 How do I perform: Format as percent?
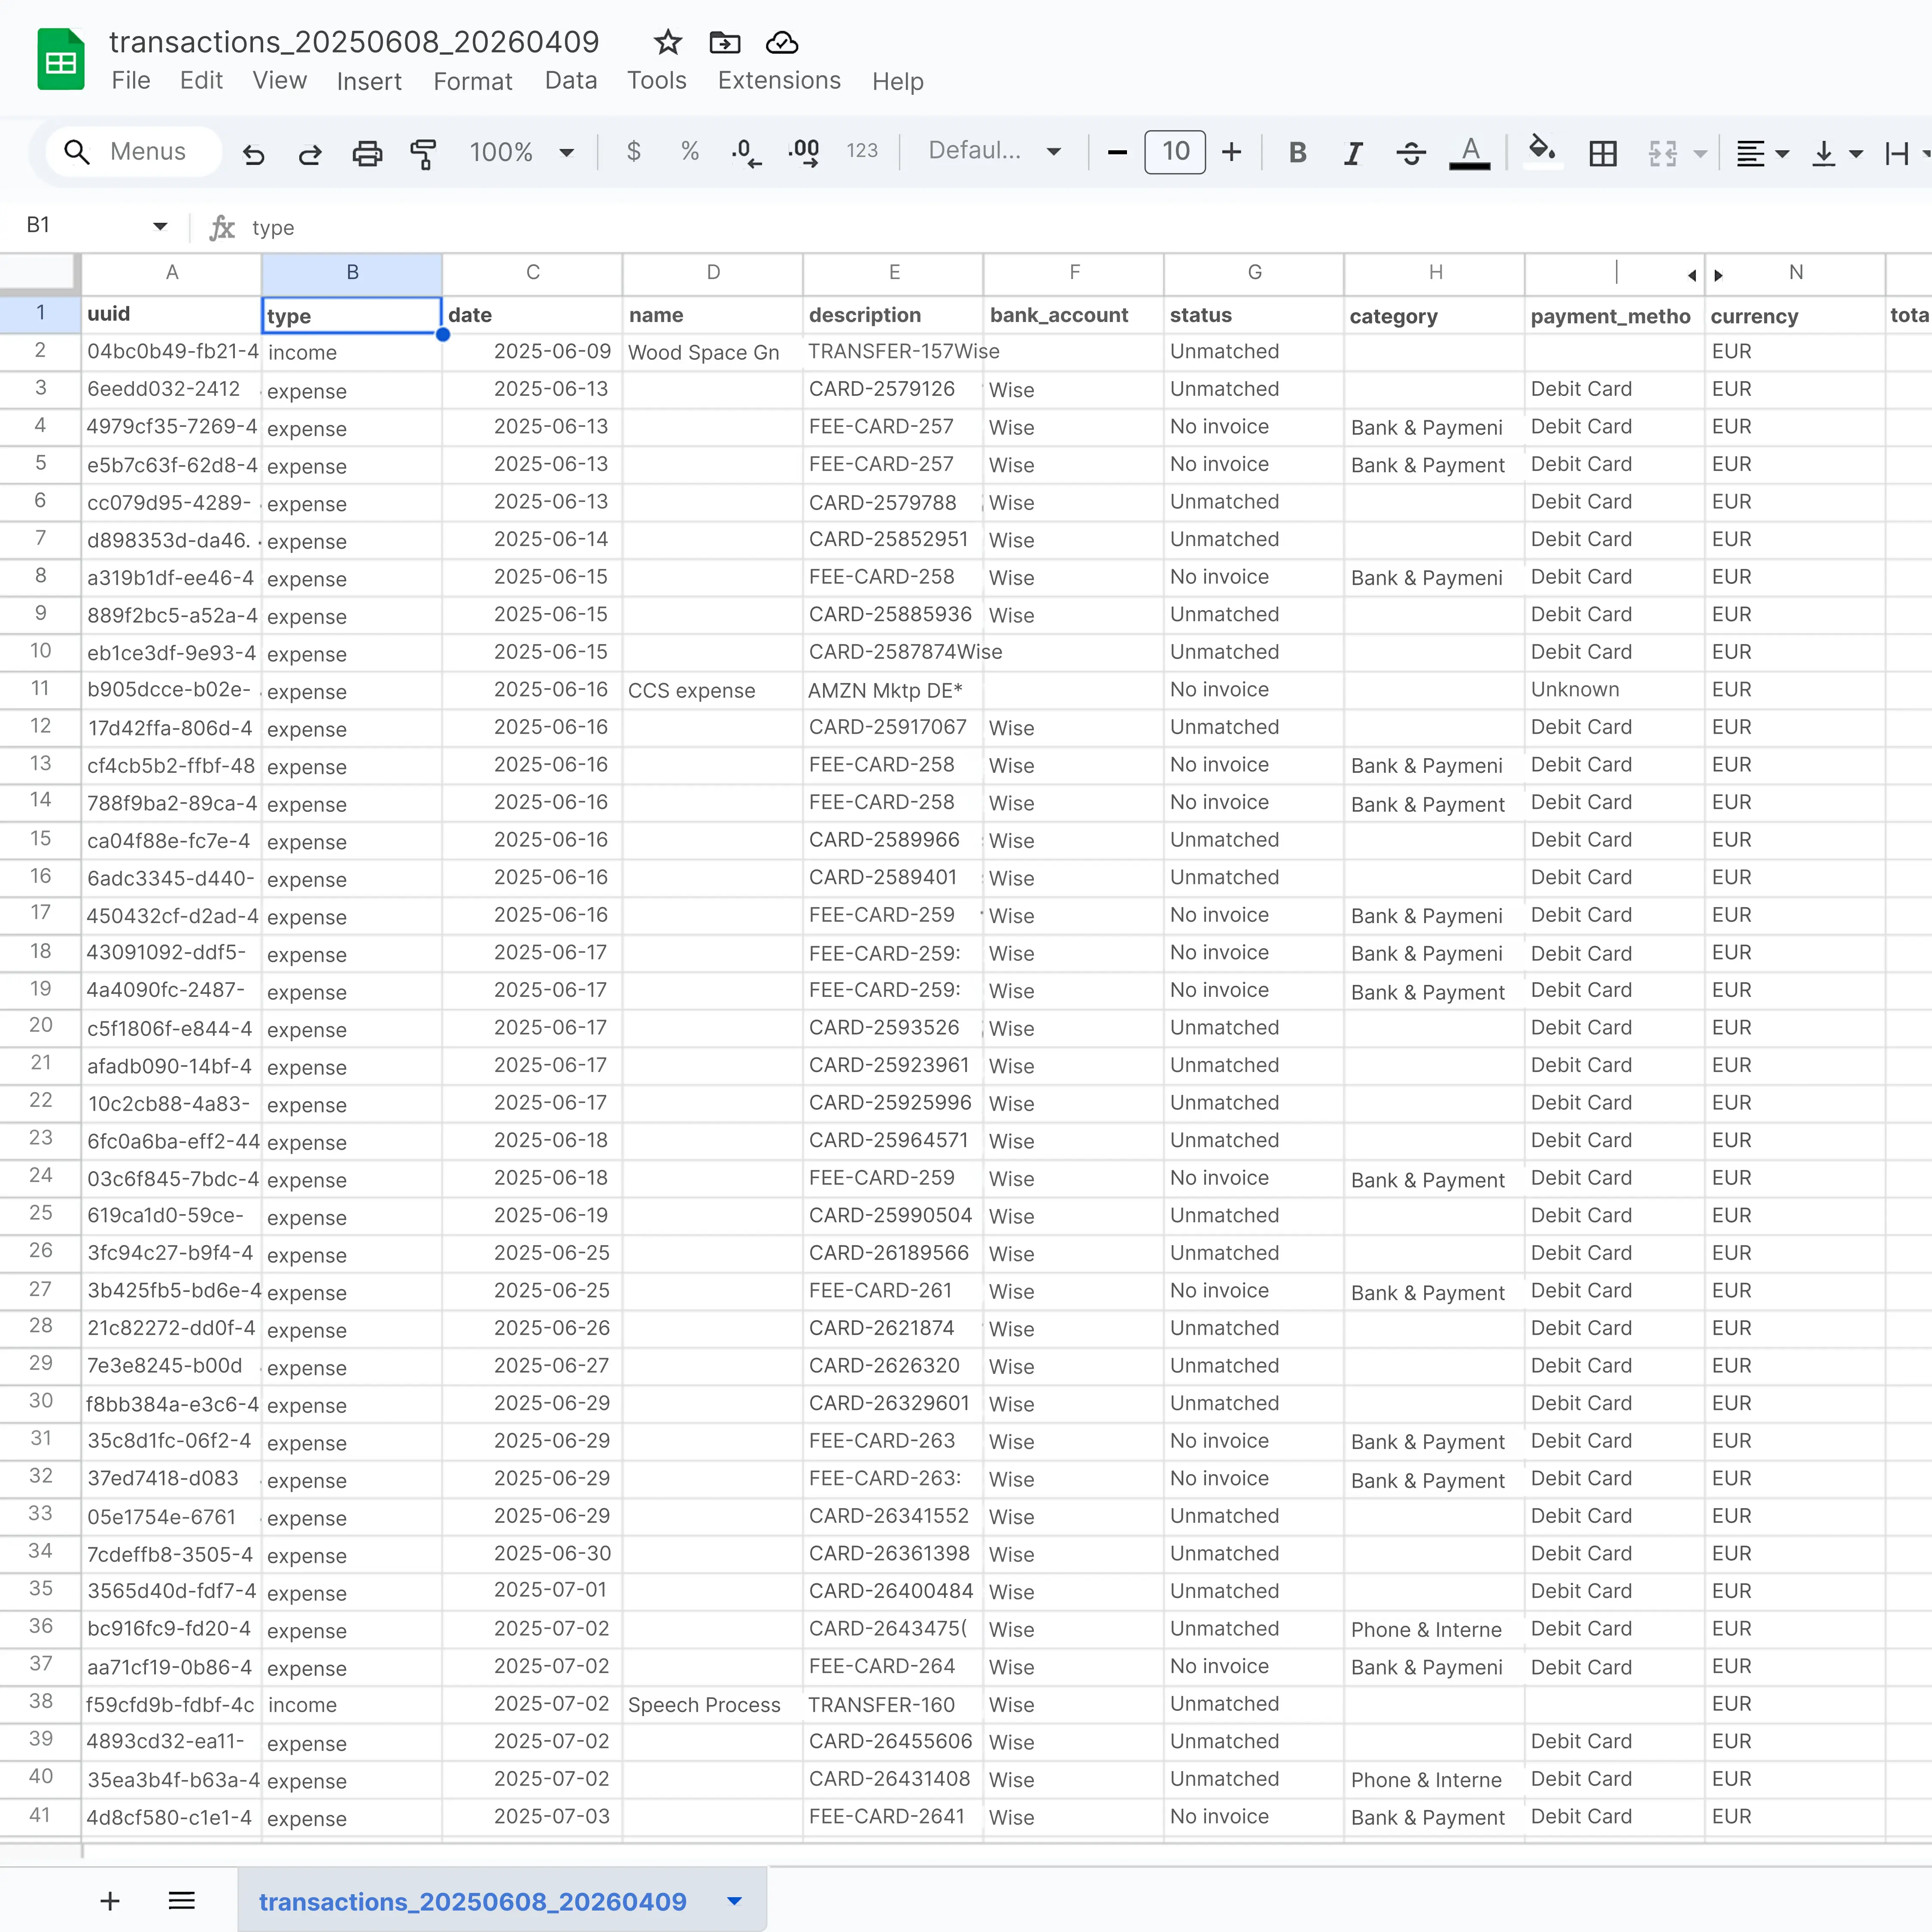[689, 151]
